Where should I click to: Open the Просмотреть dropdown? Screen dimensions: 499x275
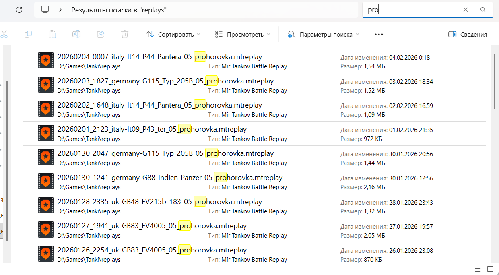[243, 34]
